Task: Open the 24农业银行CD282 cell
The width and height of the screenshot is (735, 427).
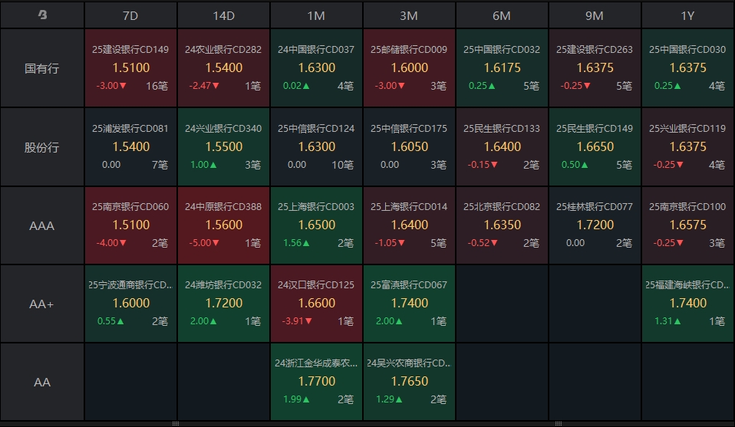Action: point(223,68)
